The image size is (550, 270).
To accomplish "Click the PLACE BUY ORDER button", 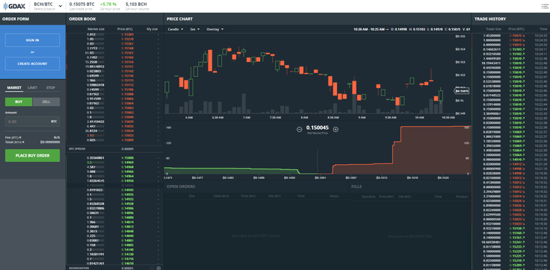I will pos(32,155).
